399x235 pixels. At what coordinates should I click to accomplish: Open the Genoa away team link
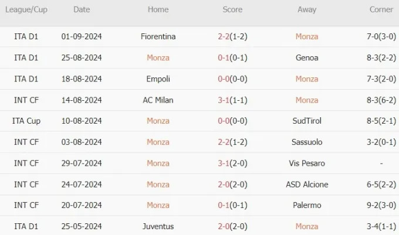(x=307, y=58)
